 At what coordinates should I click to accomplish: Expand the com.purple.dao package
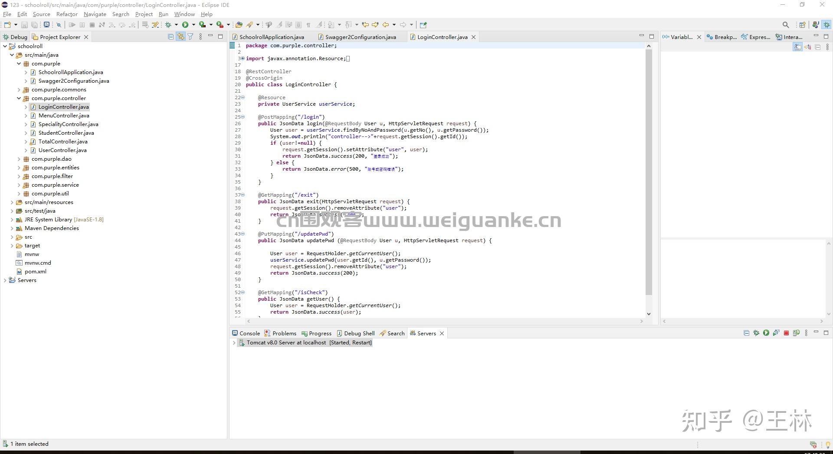pyautogui.click(x=20, y=159)
